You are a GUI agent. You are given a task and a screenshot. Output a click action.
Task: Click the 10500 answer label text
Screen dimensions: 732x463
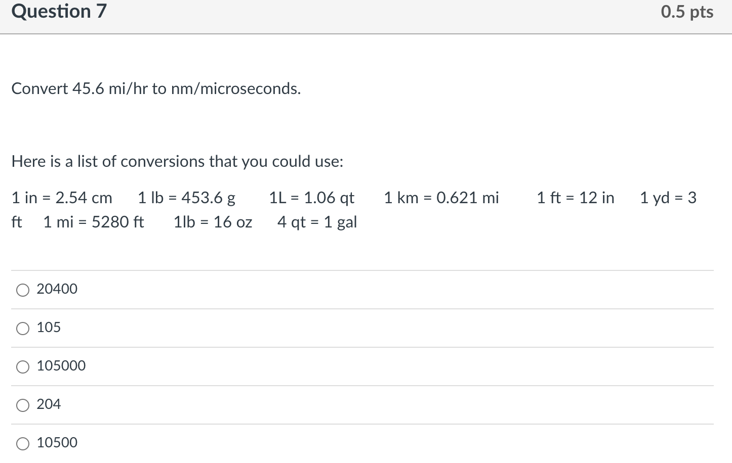[x=57, y=443]
